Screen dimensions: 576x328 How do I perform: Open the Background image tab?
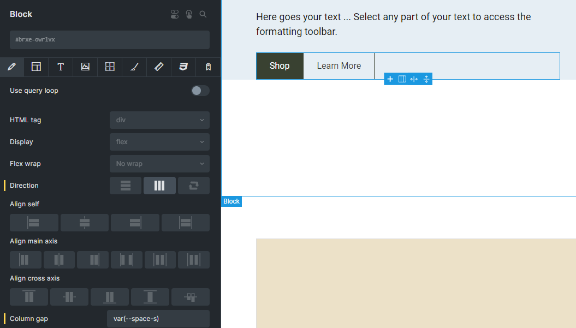(85, 67)
